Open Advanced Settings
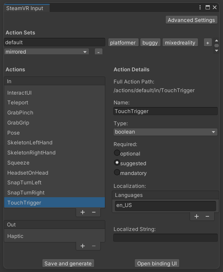Viewport: 223px width, 272px height. (191, 20)
